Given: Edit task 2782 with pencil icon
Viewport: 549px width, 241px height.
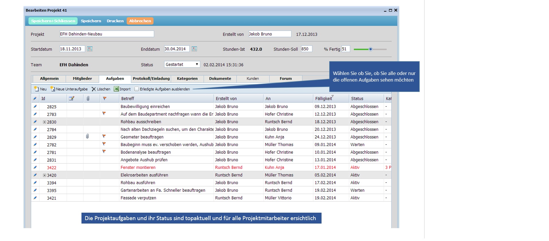Looking at the screenshot, I should (35, 145).
